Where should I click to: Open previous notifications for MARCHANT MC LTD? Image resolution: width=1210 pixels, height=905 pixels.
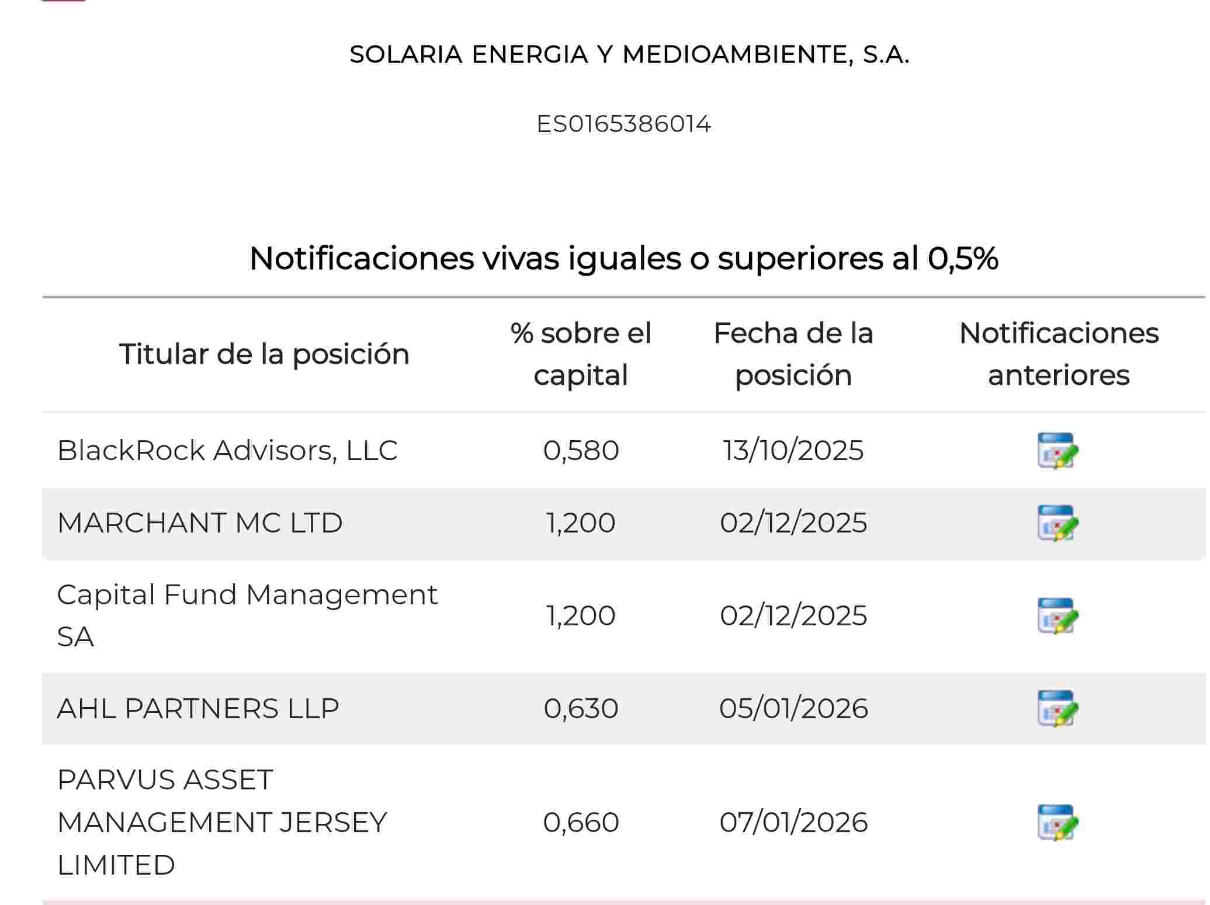[x=1057, y=523]
